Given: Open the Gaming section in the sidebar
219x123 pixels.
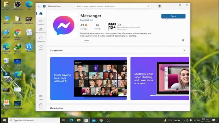Looking at the screenshot, I should 41,22.
